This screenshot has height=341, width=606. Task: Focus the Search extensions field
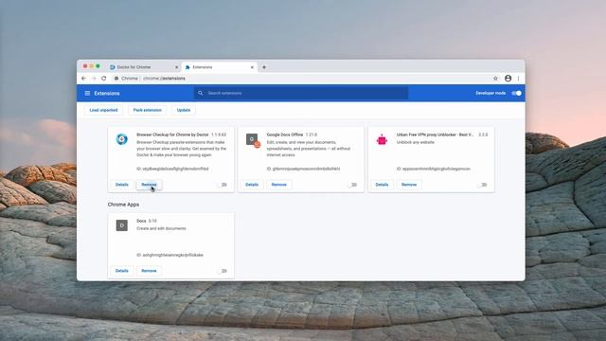pos(301,93)
